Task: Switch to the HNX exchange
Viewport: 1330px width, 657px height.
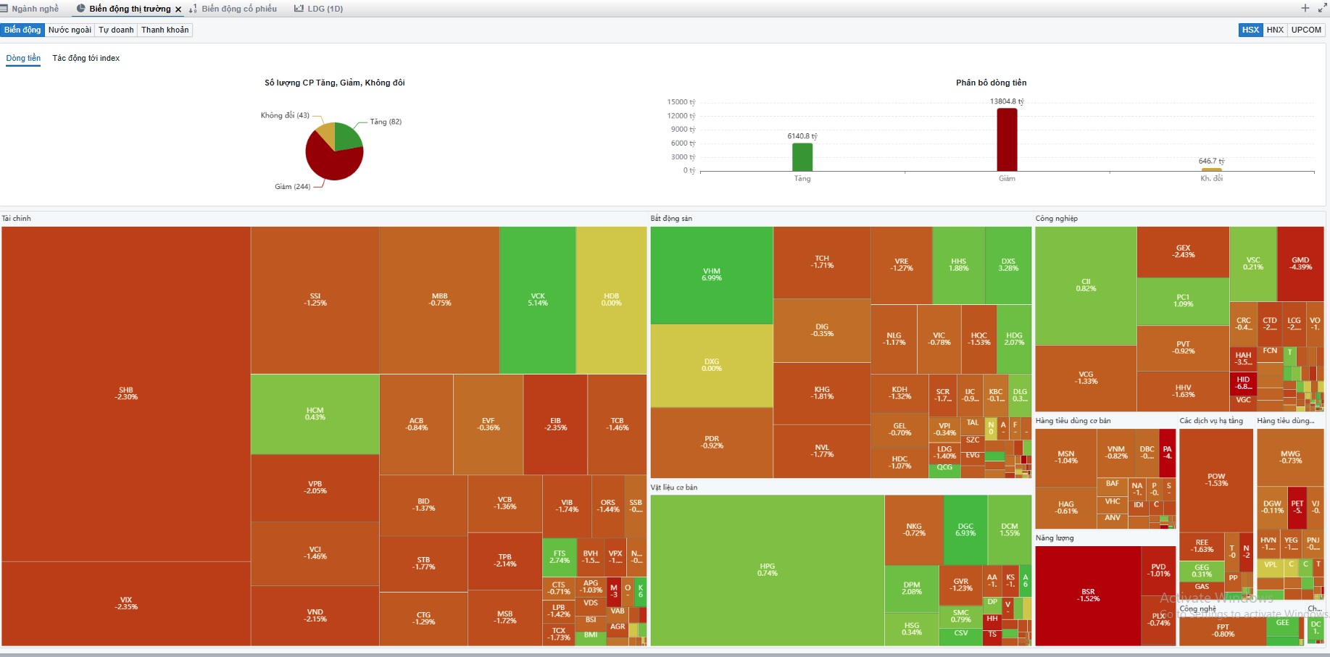Action: [1275, 30]
